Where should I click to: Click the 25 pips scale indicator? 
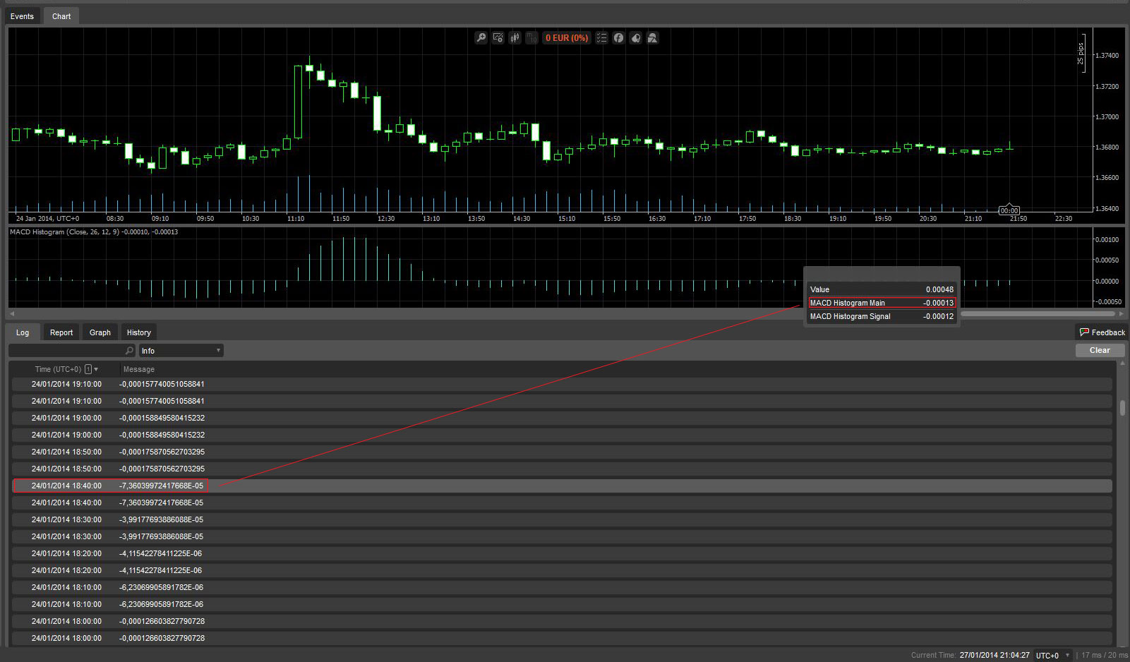click(x=1081, y=54)
